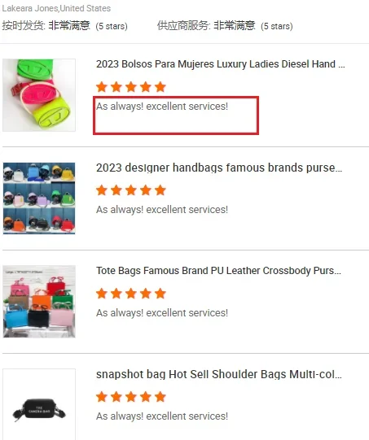
Task: Click third star of designer handbags rating
Action: click(x=131, y=190)
